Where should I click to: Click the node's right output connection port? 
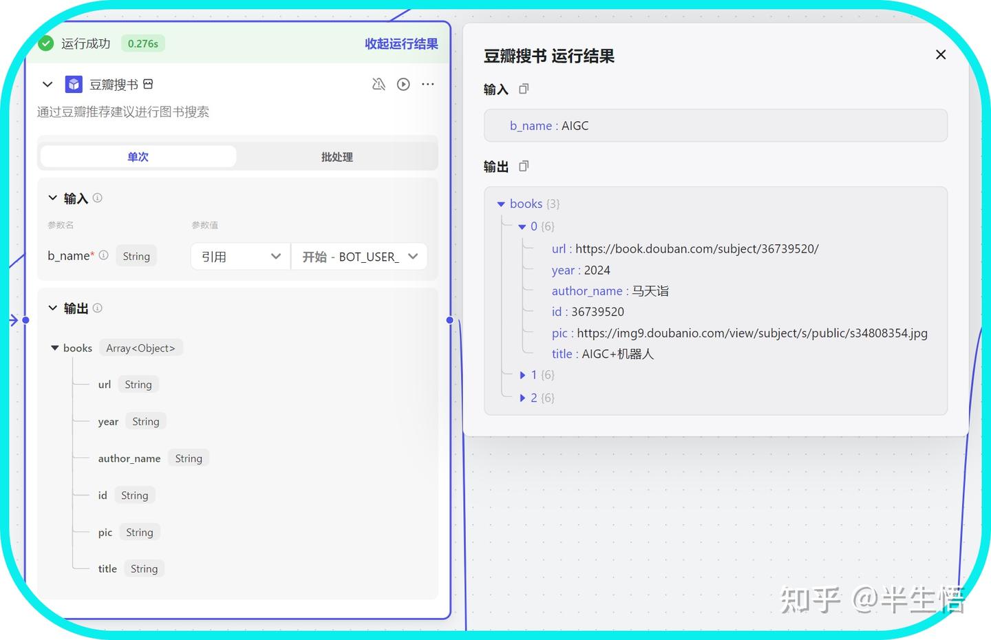pos(450,320)
